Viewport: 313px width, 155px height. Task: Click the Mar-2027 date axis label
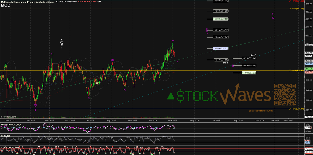pos(288,121)
